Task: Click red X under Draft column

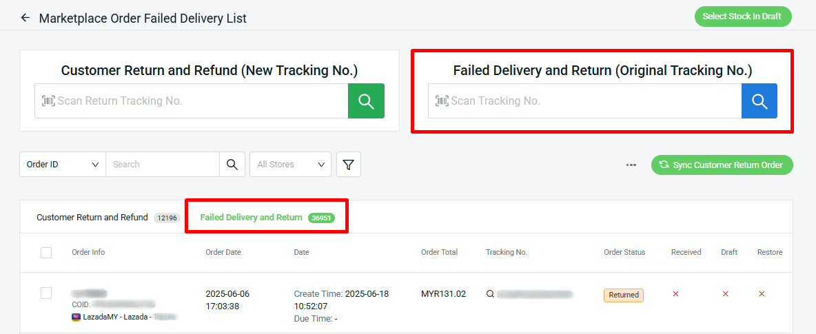Action: tap(725, 295)
